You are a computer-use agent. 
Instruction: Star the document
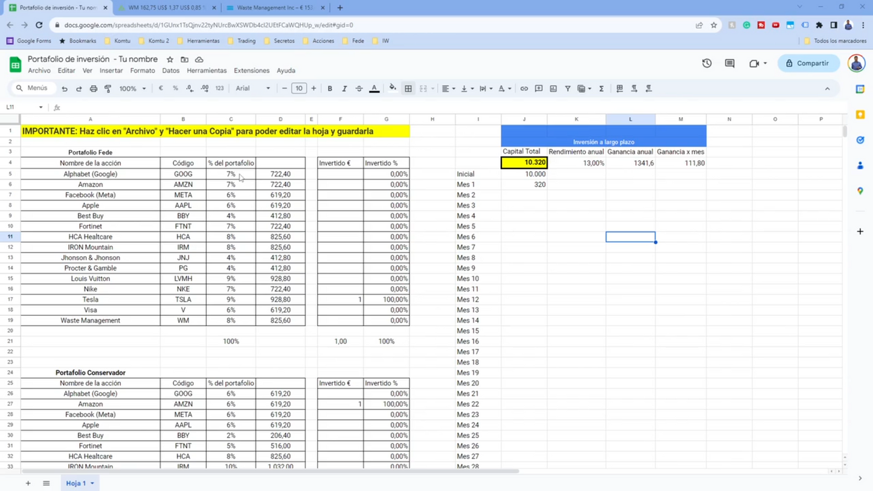coord(170,59)
